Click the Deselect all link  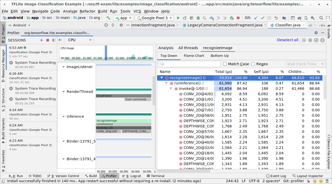288,40
